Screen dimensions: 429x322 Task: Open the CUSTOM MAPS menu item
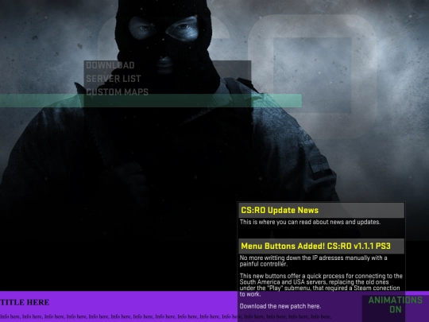[118, 92]
